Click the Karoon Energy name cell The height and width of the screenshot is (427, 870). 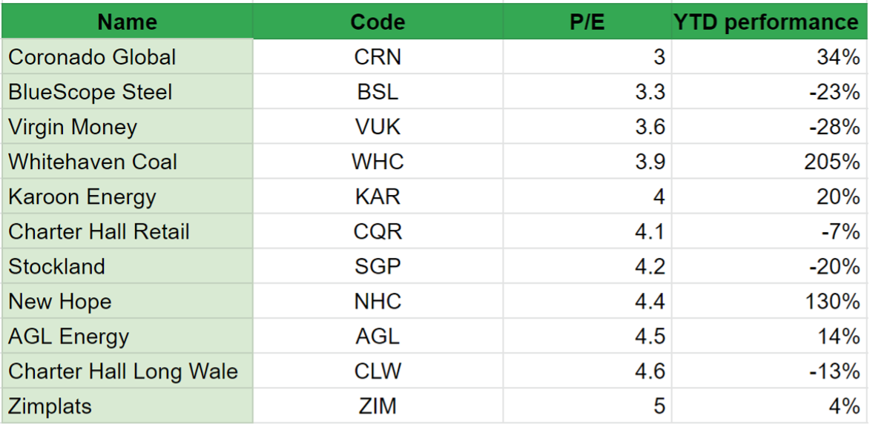click(127, 196)
